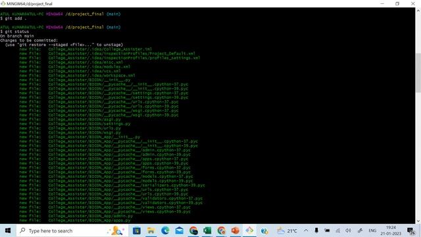Open Microsoft Store from taskbar
Screen dimensions: 421x237
[137, 230]
